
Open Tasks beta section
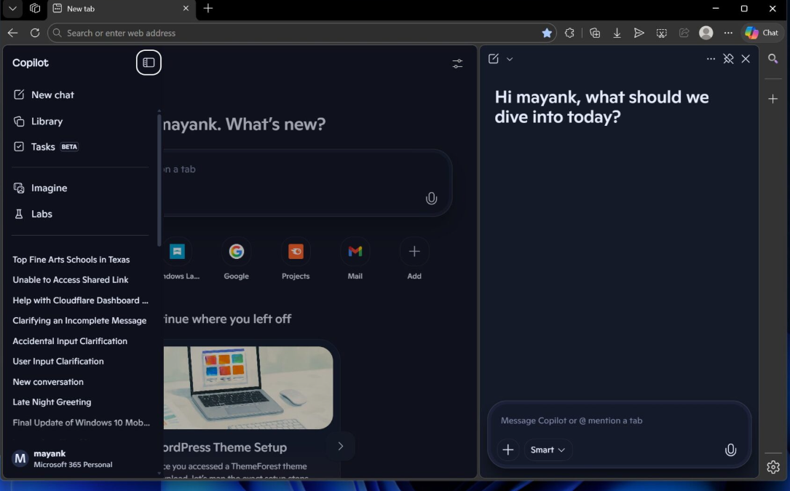pos(46,146)
